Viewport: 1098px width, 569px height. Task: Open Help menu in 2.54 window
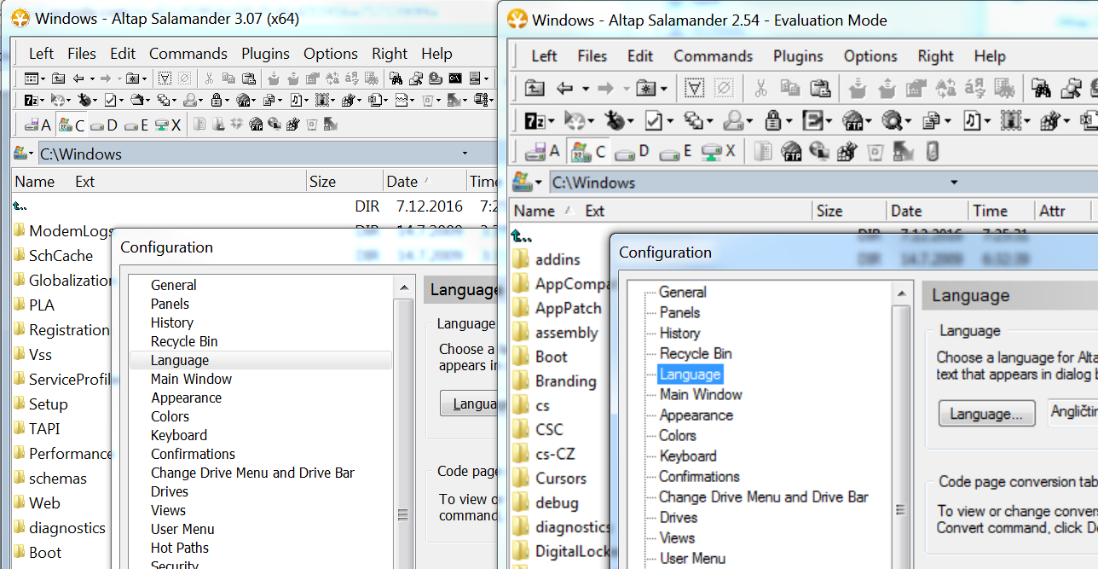990,56
